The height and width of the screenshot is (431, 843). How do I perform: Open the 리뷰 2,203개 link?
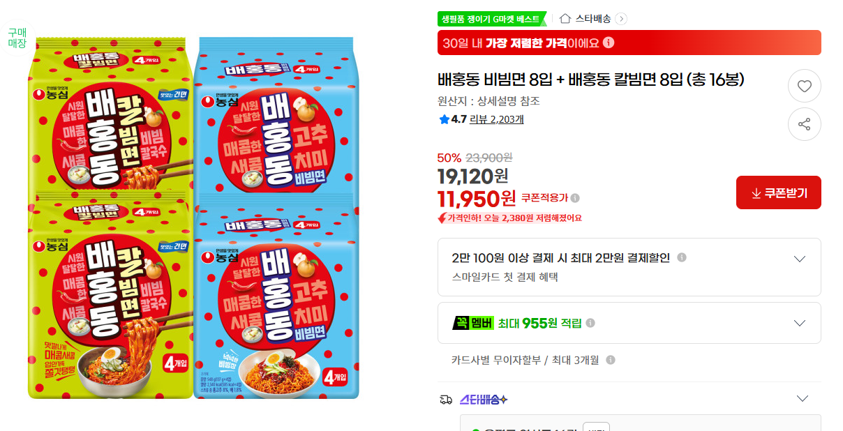(496, 119)
